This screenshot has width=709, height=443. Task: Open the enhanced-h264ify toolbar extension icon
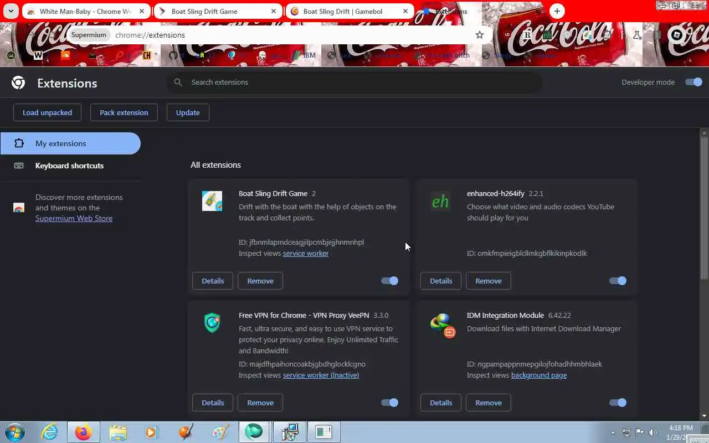tap(547, 35)
